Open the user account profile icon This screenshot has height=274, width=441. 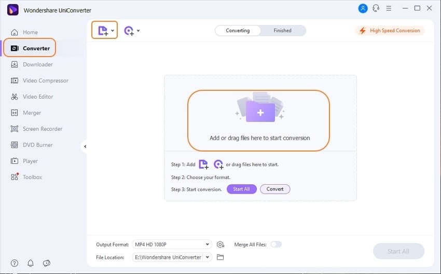tap(363, 8)
